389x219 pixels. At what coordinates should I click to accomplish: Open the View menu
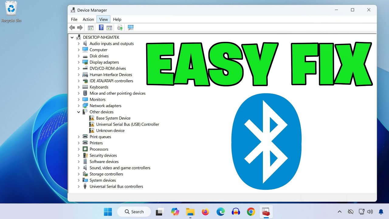pyautogui.click(x=103, y=19)
